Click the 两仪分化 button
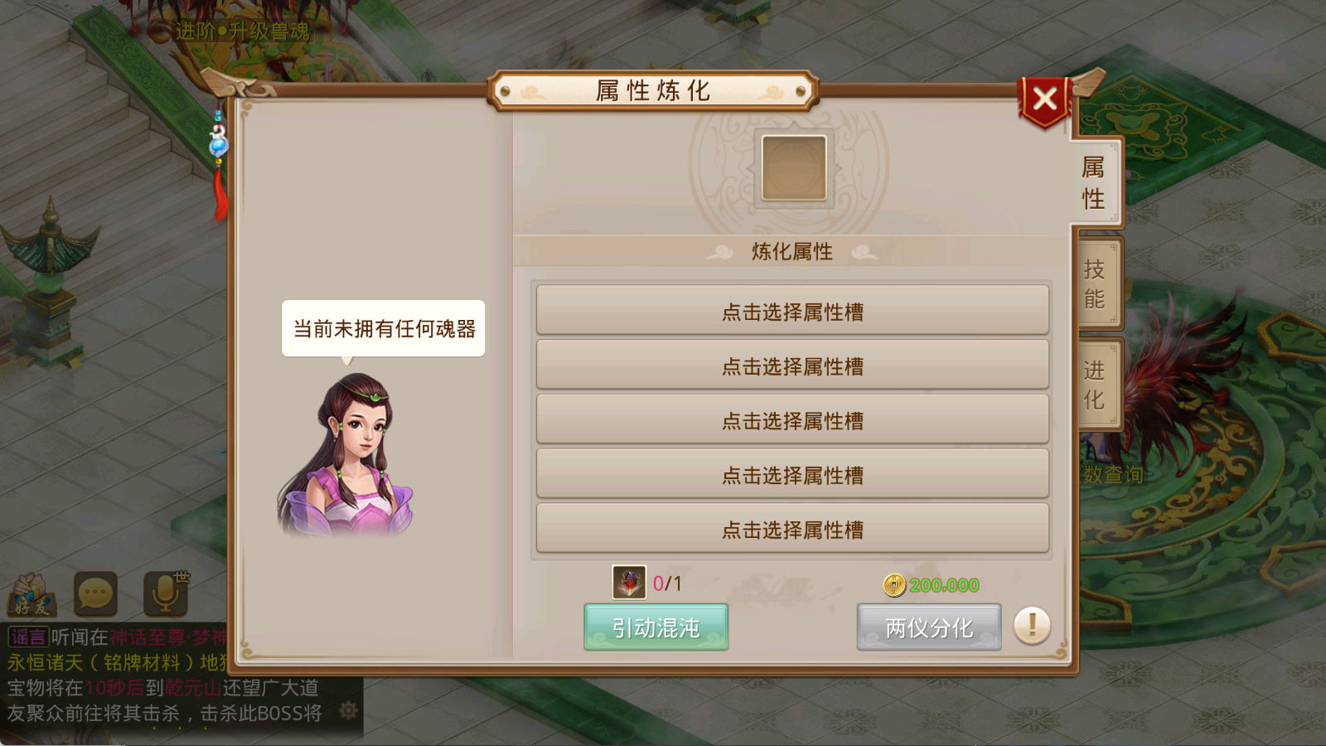 click(929, 627)
